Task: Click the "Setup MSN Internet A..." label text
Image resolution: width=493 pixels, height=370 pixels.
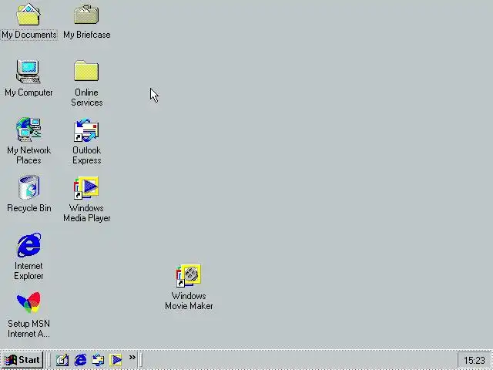Action: pos(29,329)
